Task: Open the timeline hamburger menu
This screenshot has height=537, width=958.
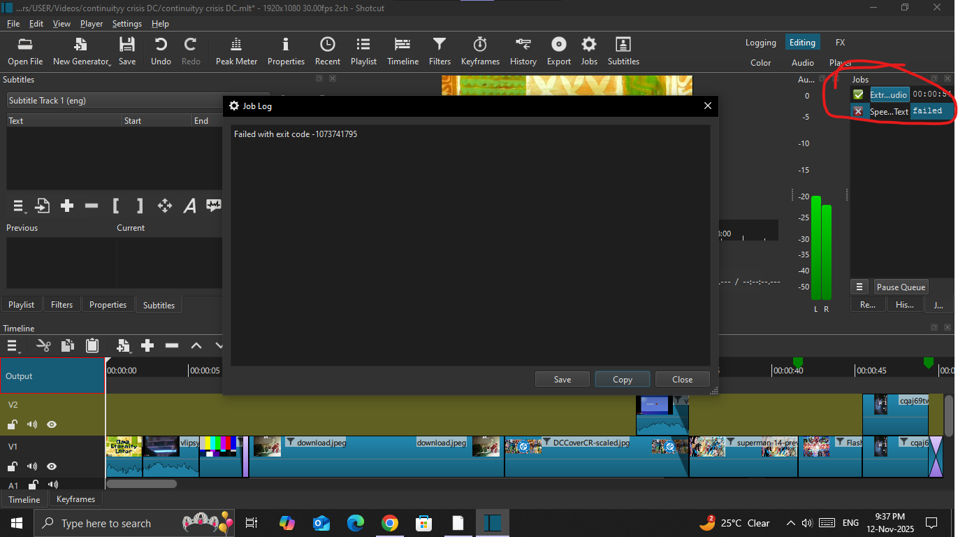Action: tap(13, 345)
